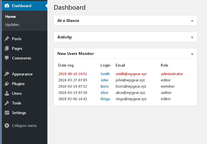Click John's editor role cell

click(x=166, y=80)
